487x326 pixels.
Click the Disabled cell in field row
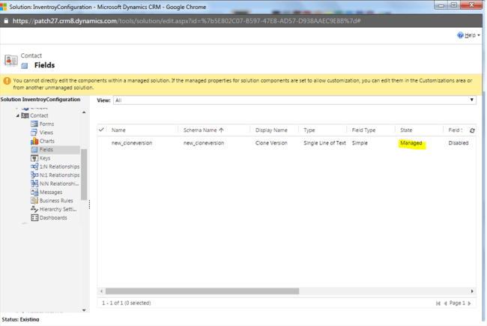[458, 143]
